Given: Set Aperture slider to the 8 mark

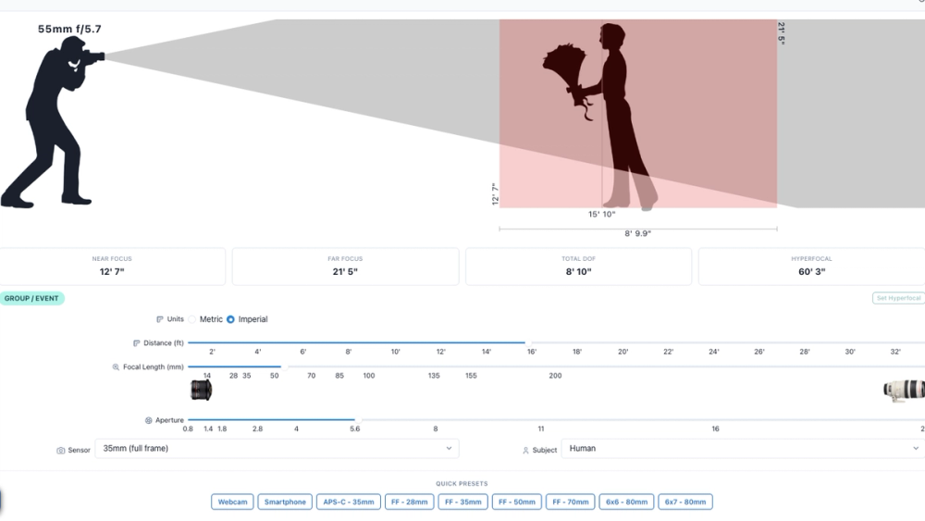Looking at the screenshot, I should tap(436, 420).
